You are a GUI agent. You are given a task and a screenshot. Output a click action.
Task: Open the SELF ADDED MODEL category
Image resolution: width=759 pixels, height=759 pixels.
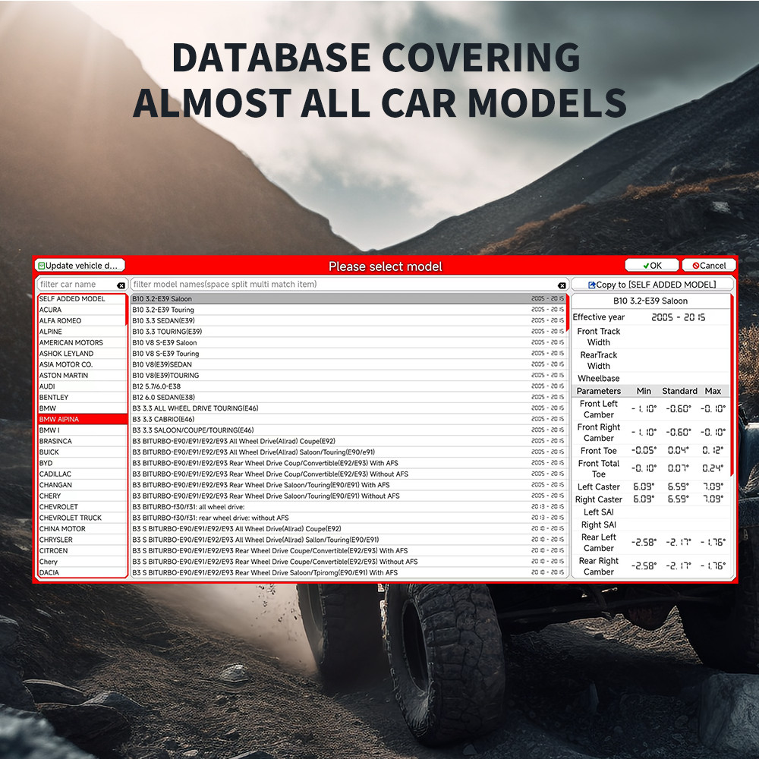72,299
